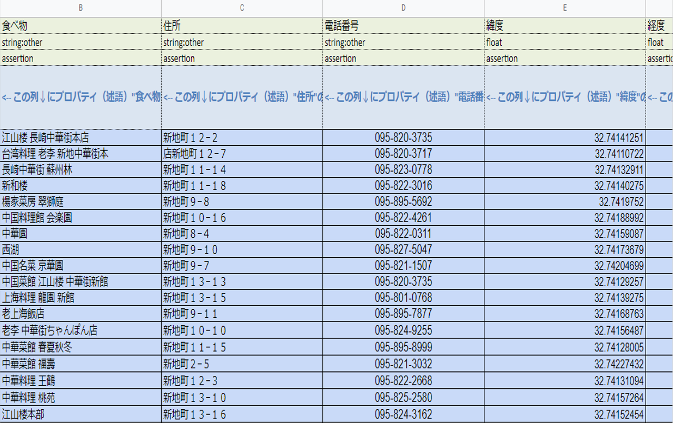Viewport: 673px width, 423px height.
Task: Select assertion cell in 緯度 column
Action: coord(565,58)
